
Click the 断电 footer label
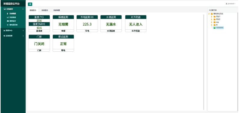[63, 50]
